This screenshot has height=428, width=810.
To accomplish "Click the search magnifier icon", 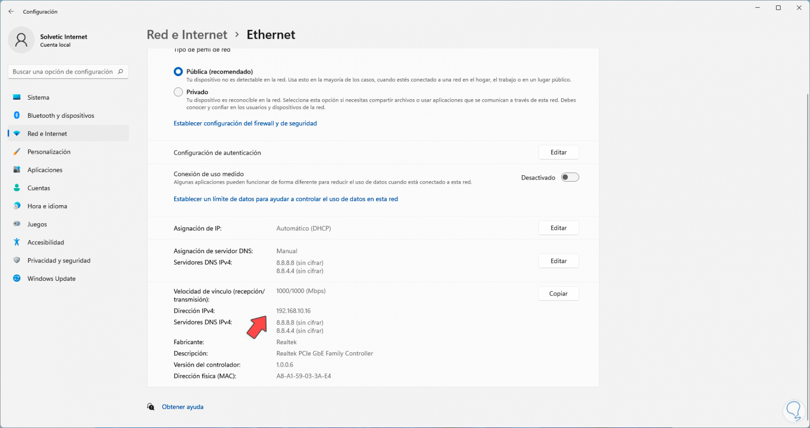I will pyautogui.click(x=121, y=72).
